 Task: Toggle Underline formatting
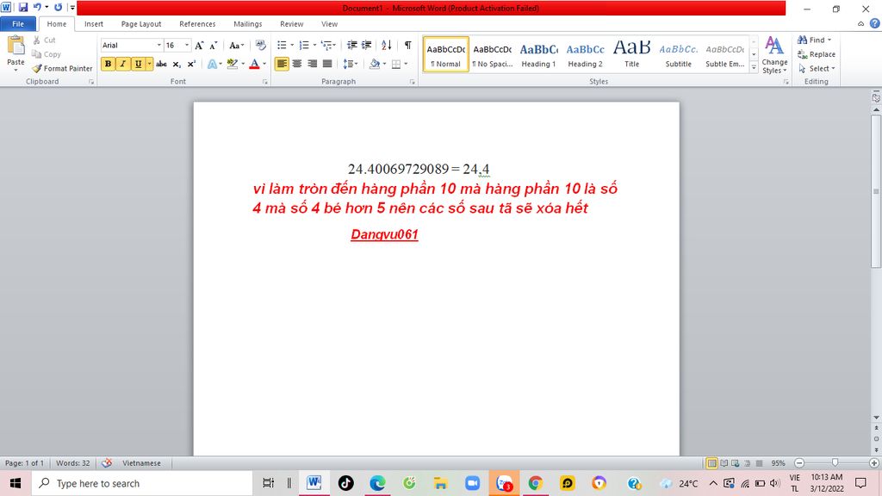[x=138, y=64]
